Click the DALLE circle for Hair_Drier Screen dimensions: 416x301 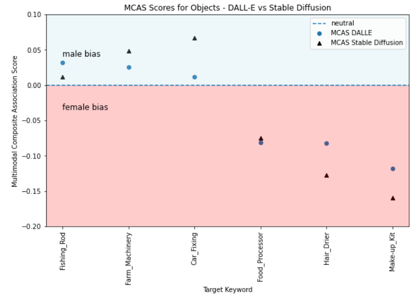(x=327, y=143)
